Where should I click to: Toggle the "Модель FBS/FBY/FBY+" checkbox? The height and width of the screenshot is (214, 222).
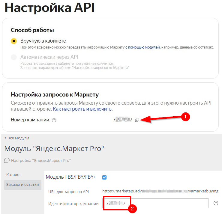click(x=104, y=177)
